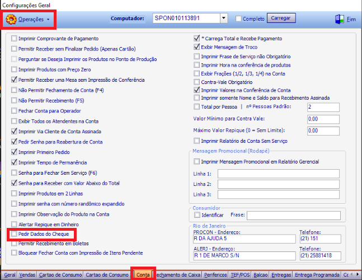Enable Imprimir Produtos com Preço Zero
Image resolution: width=362 pixels, height=280 pixels.
14,69
